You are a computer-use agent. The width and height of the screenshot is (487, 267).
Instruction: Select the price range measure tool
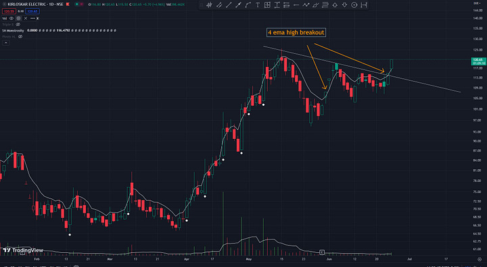[277, 5]
